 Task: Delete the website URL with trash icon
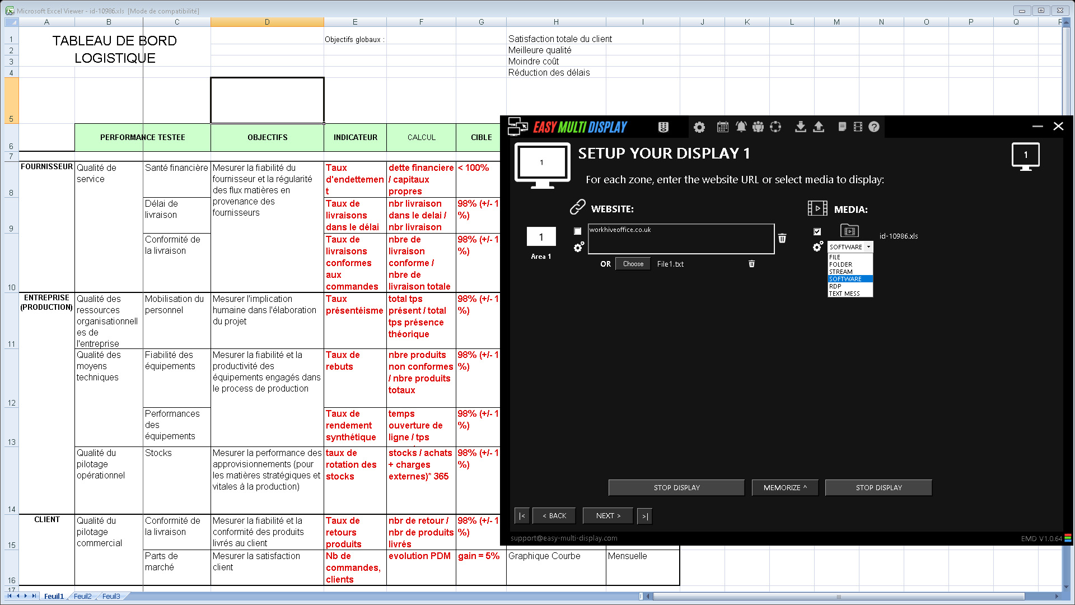(782, 239)
